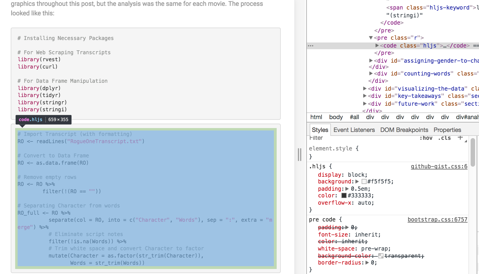Image resolution: width=479 pixels, height=274 pixels.
Task: Open the github-gist.css:6 stylesheet link
Action: click(439, 166)
